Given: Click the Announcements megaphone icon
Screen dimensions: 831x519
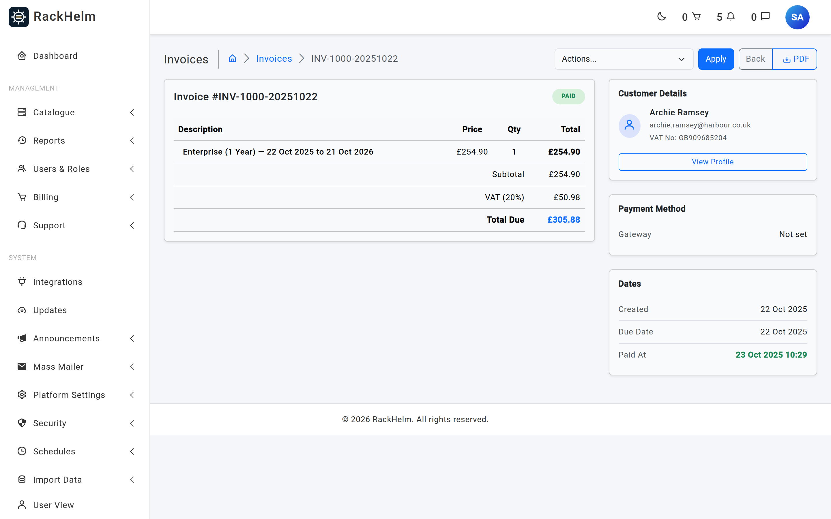Looking at the screenshot, I should point(22,338).
